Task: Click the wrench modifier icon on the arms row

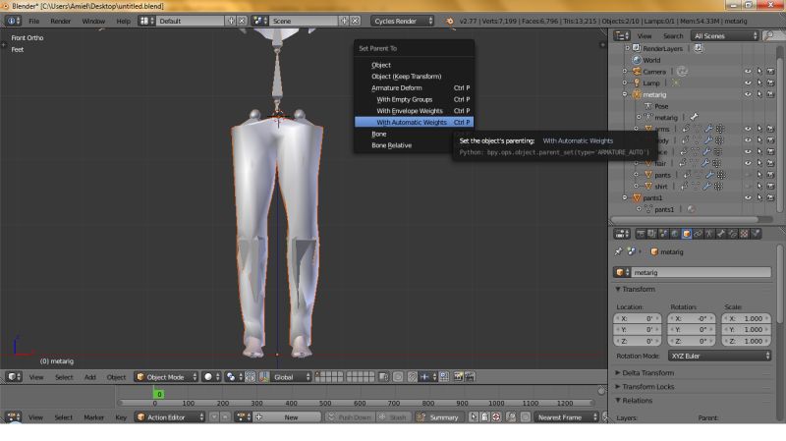Action: [x=708, y=129]
